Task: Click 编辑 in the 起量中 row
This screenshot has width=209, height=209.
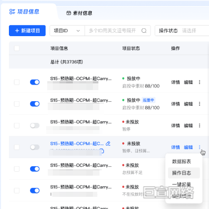Action: (188, 104)
